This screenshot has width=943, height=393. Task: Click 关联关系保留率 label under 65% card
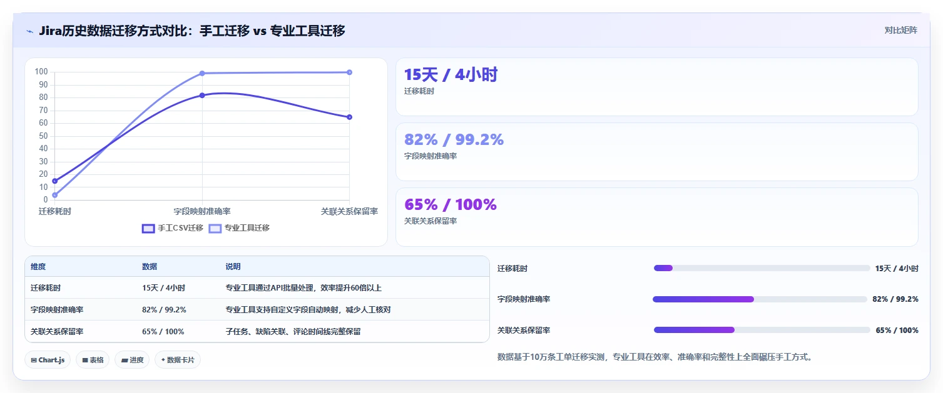pos(431,221)
